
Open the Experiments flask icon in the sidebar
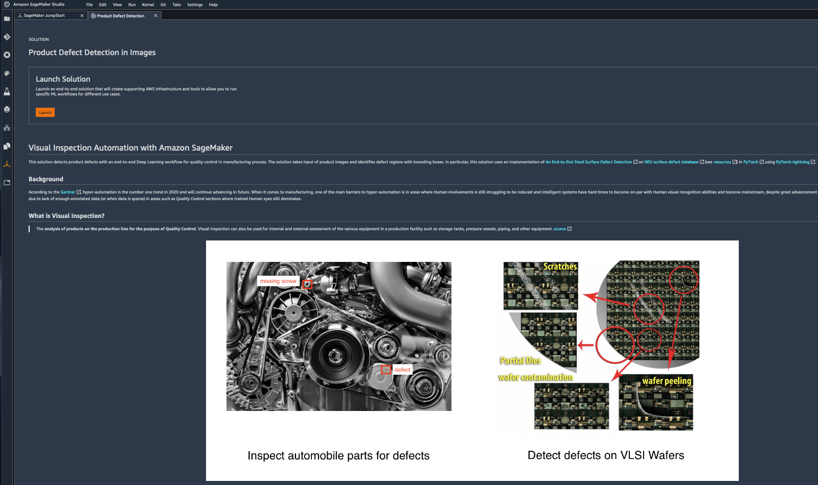(x=7, y=91)
